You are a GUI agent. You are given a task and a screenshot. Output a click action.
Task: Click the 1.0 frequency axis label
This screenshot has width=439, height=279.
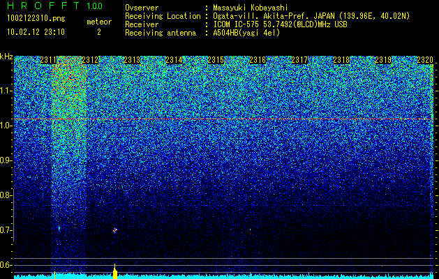(6, 126)
